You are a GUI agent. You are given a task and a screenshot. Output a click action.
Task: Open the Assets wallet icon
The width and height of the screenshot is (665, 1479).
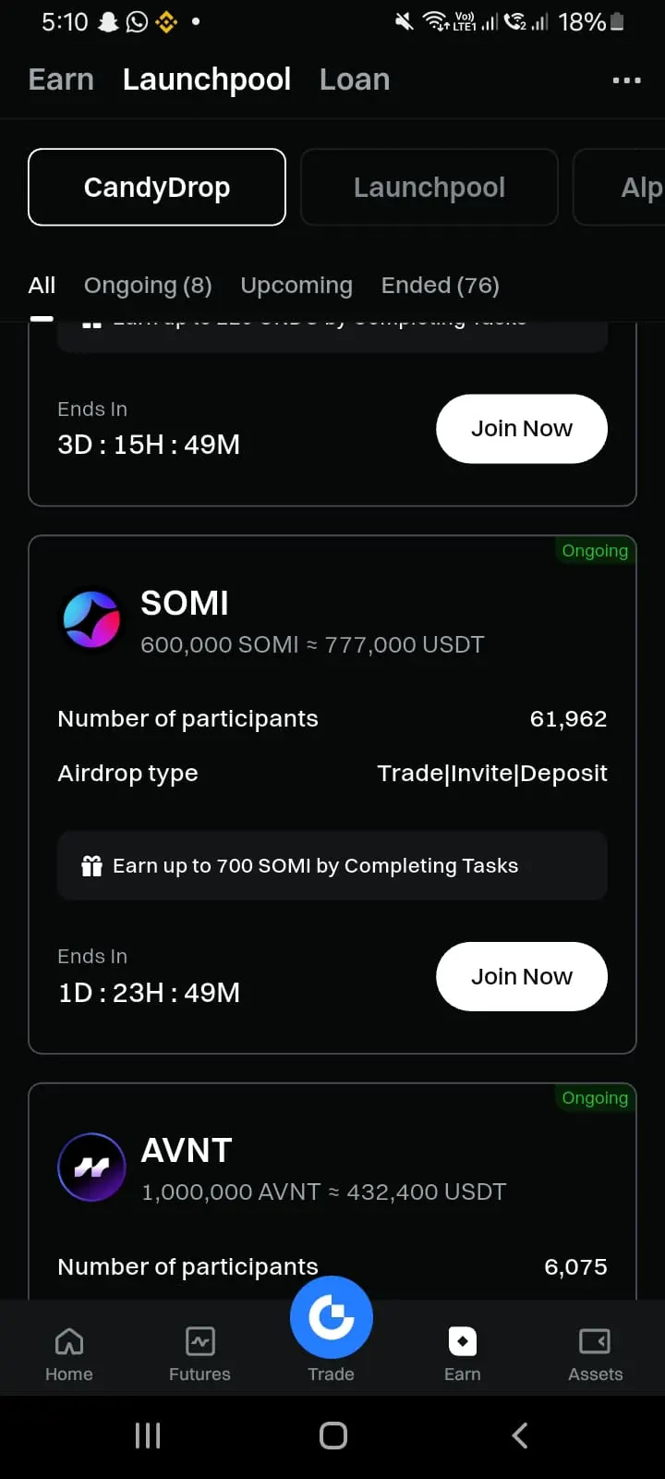(x=595, y=1341)
